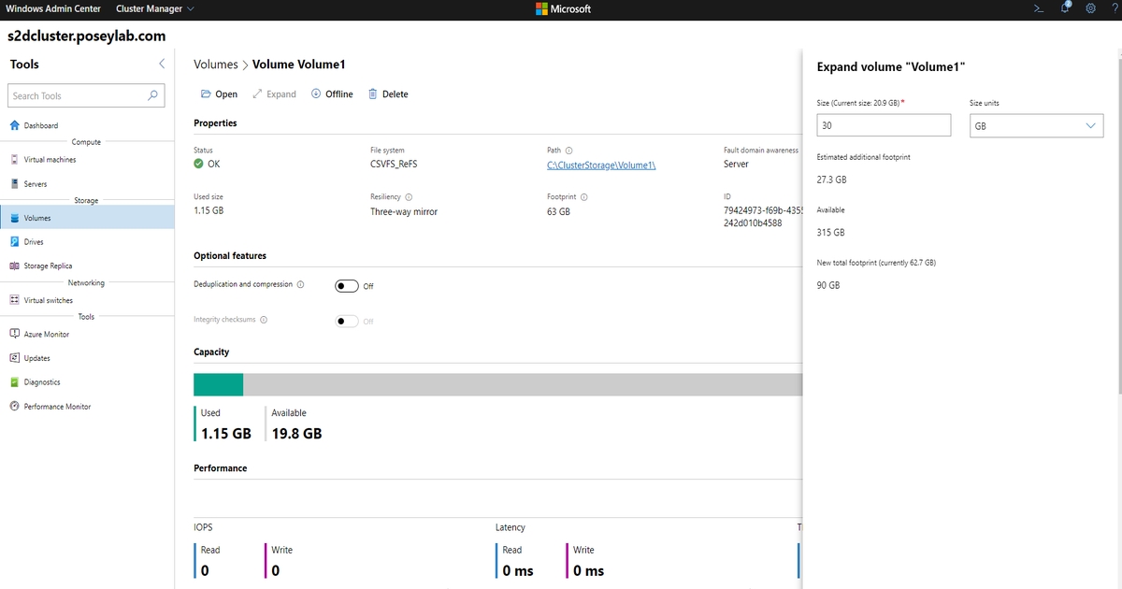The width and height of the screenshot is (1122, 589).
Task: Enable the Integrity checksums switch
Action: [345, 320]
